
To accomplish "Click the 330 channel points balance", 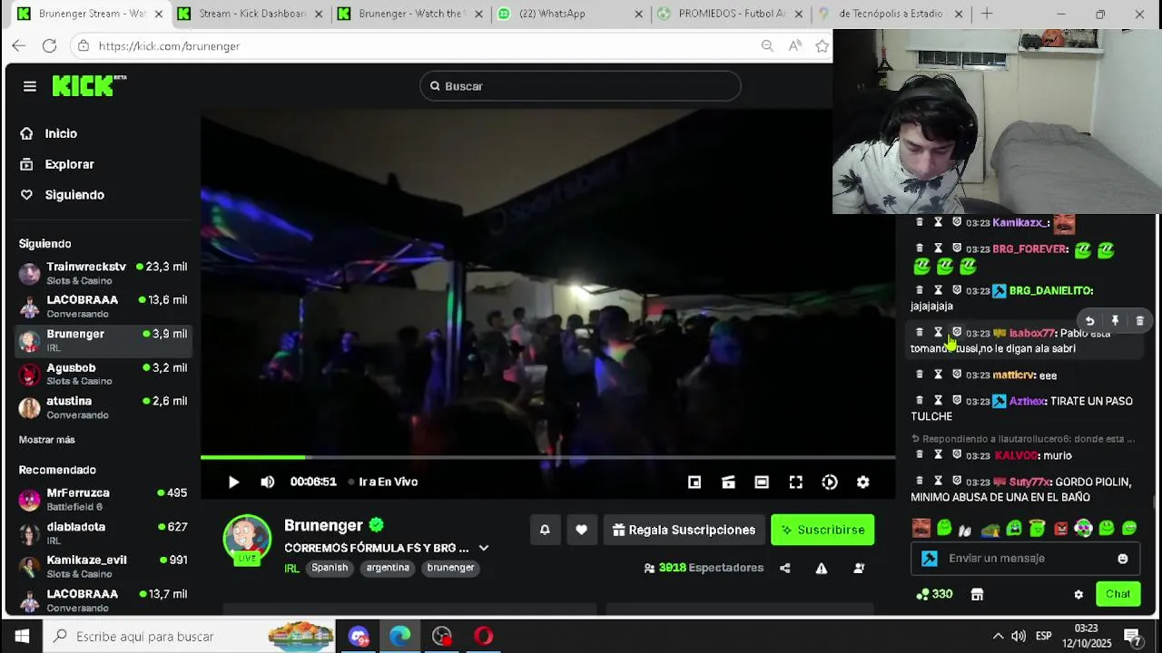I will pyautogui.click(x=934, y=594).
